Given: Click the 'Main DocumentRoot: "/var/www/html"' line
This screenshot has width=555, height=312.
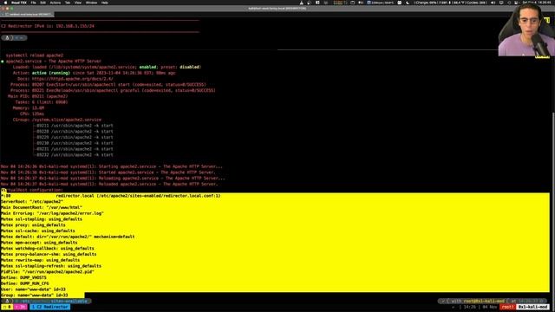Looking at the screenshot, I should 42,207.
